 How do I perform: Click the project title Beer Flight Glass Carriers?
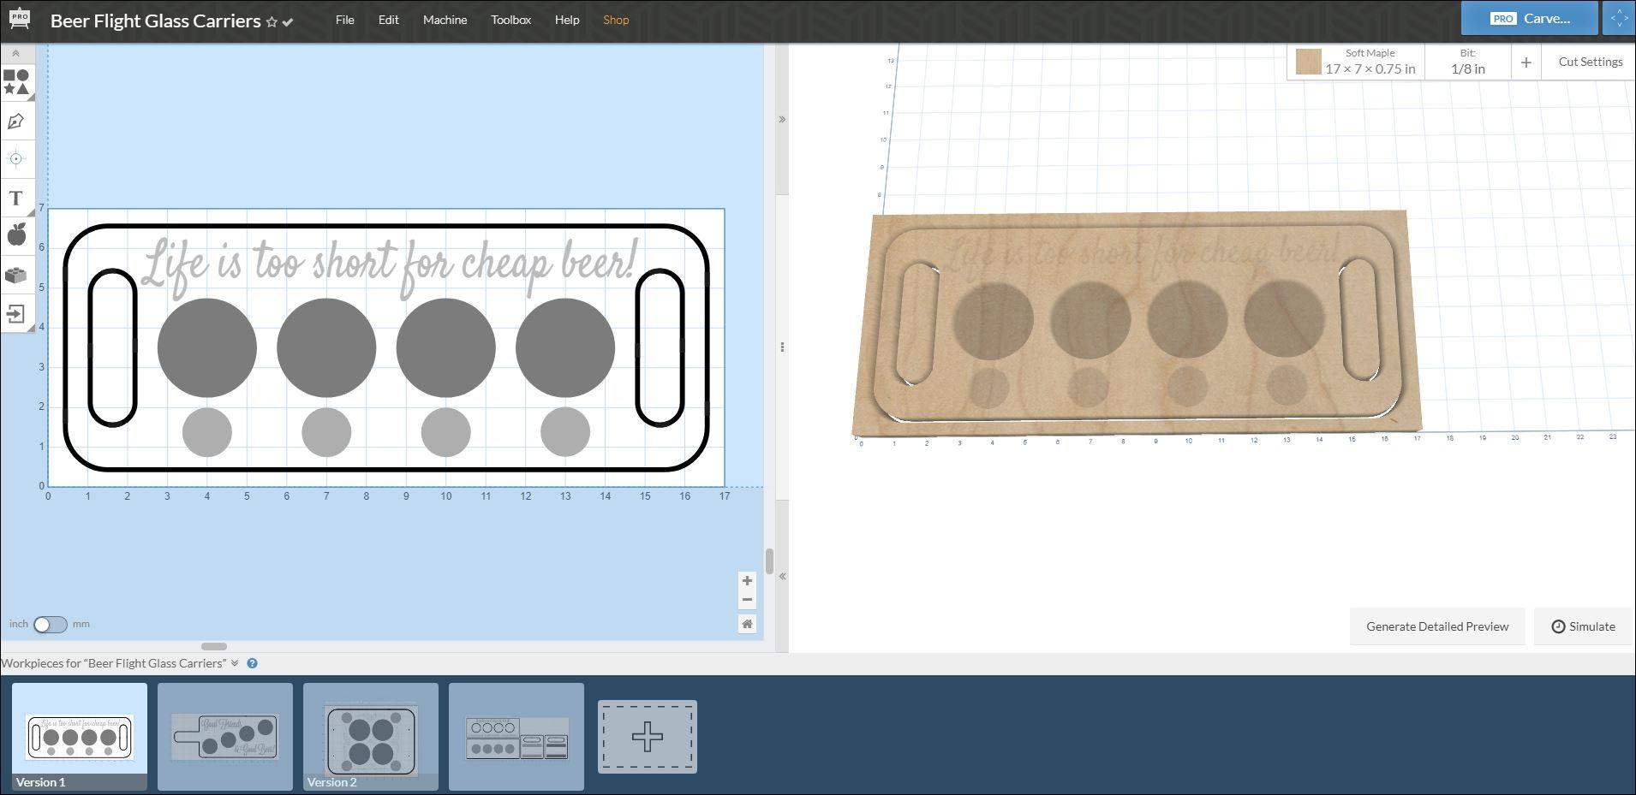point(156,21)
